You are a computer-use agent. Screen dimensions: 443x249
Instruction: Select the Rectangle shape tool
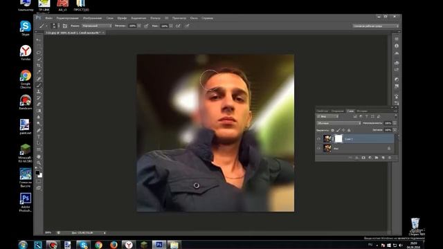[39, 149]
